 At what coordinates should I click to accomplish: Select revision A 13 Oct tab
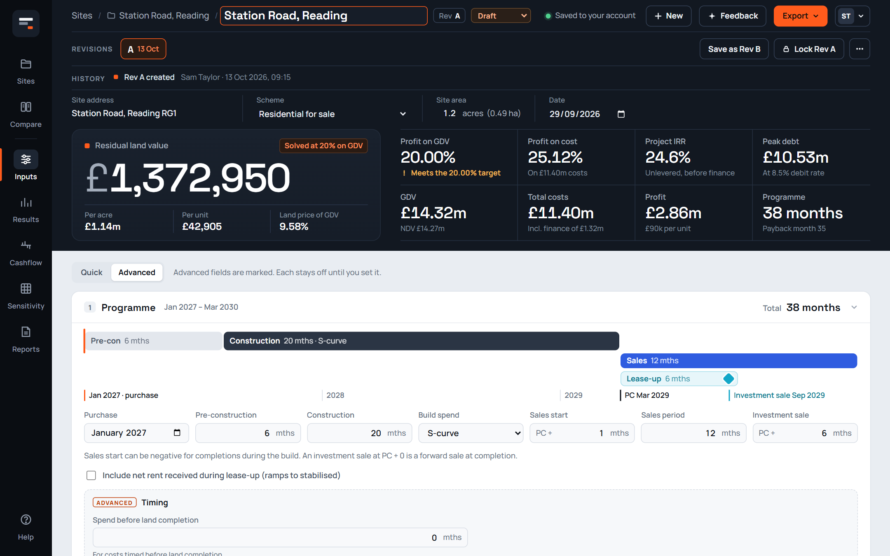click(x=143, y=49)
